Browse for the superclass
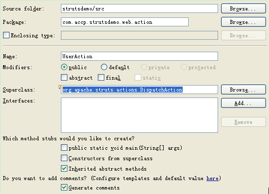This screenshot has height=194, width=269. (244, 90)
